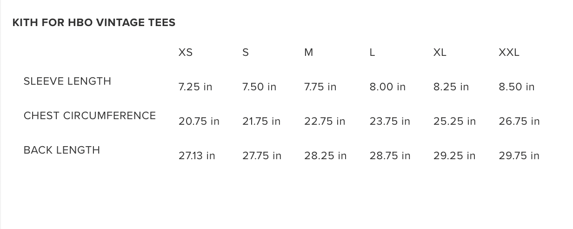Viewport: 573px width, 229px height.
Task: Click the 25.25 in XL chest value
Action: [455, 121]
